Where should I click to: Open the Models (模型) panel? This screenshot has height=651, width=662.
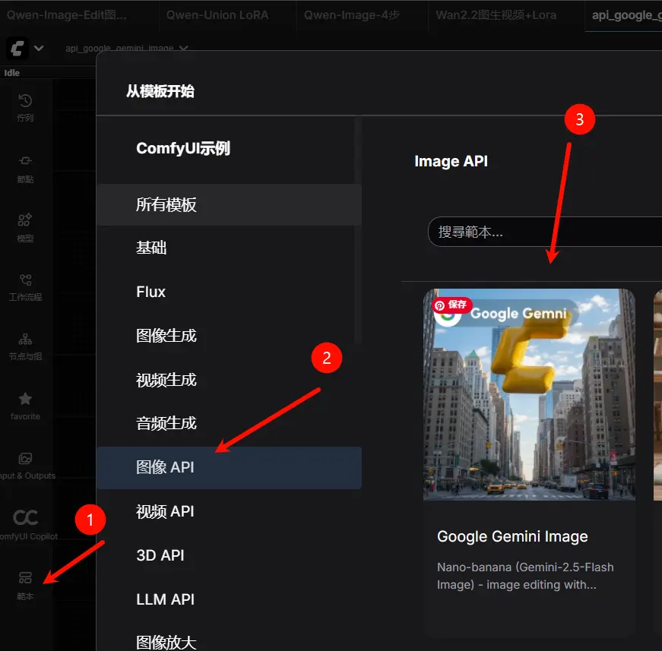coord(25,227)
